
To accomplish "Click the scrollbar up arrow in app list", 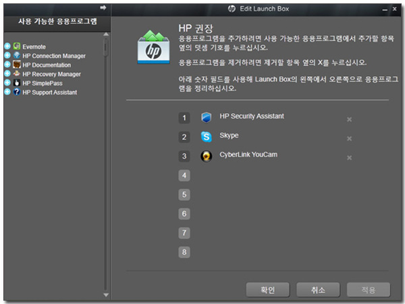I will [106, 34].
